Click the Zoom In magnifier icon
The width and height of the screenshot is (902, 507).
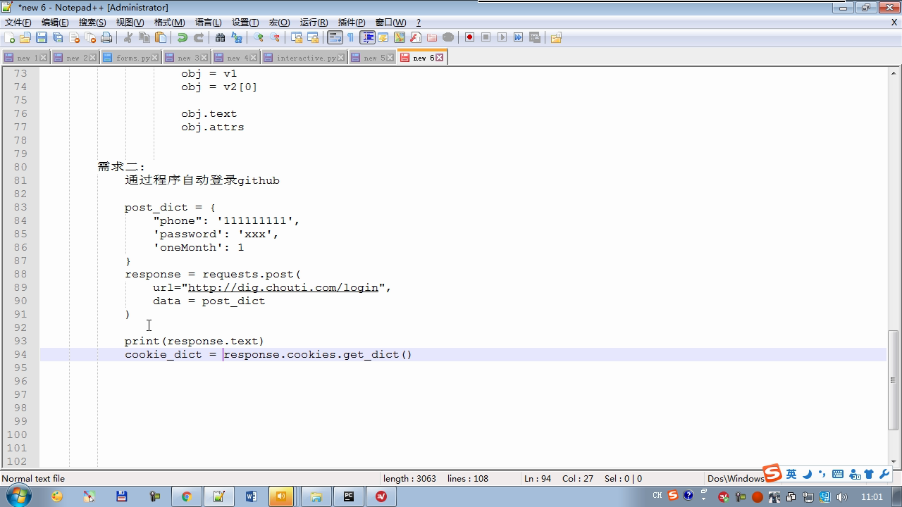[x=259, y=37]
